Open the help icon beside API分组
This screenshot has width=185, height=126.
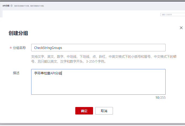(12, 6)
